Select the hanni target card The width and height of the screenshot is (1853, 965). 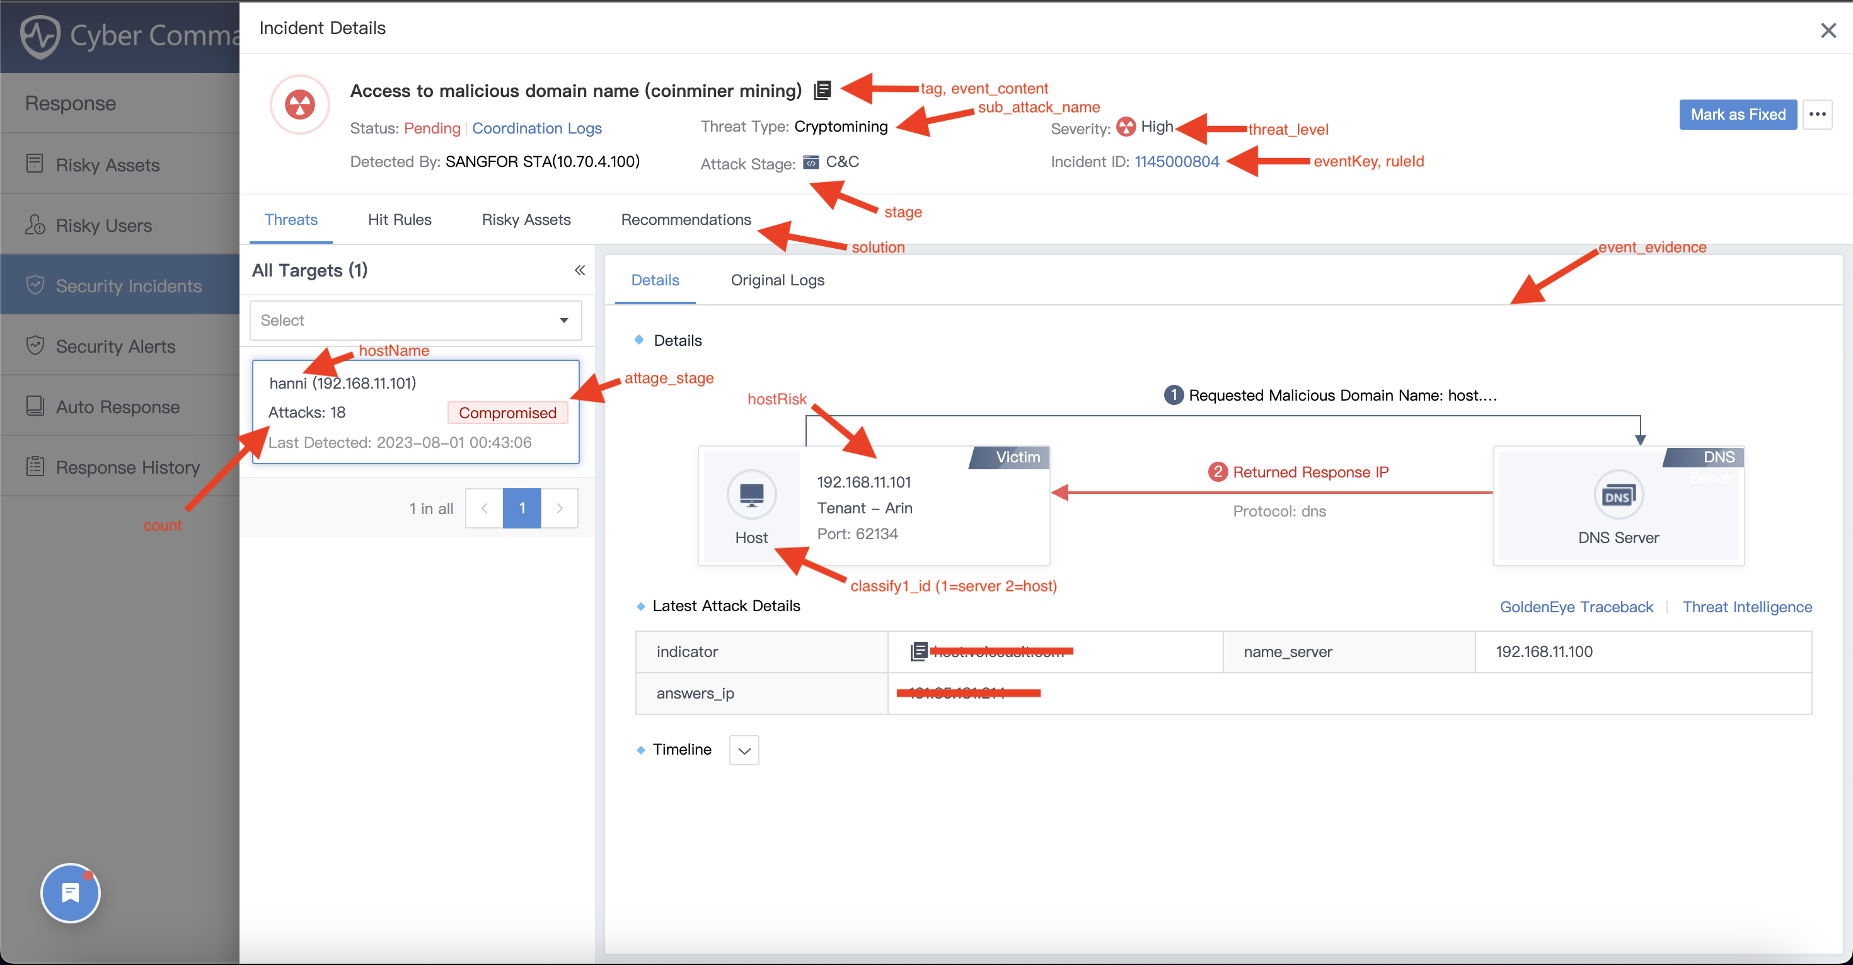coord(415,411)
